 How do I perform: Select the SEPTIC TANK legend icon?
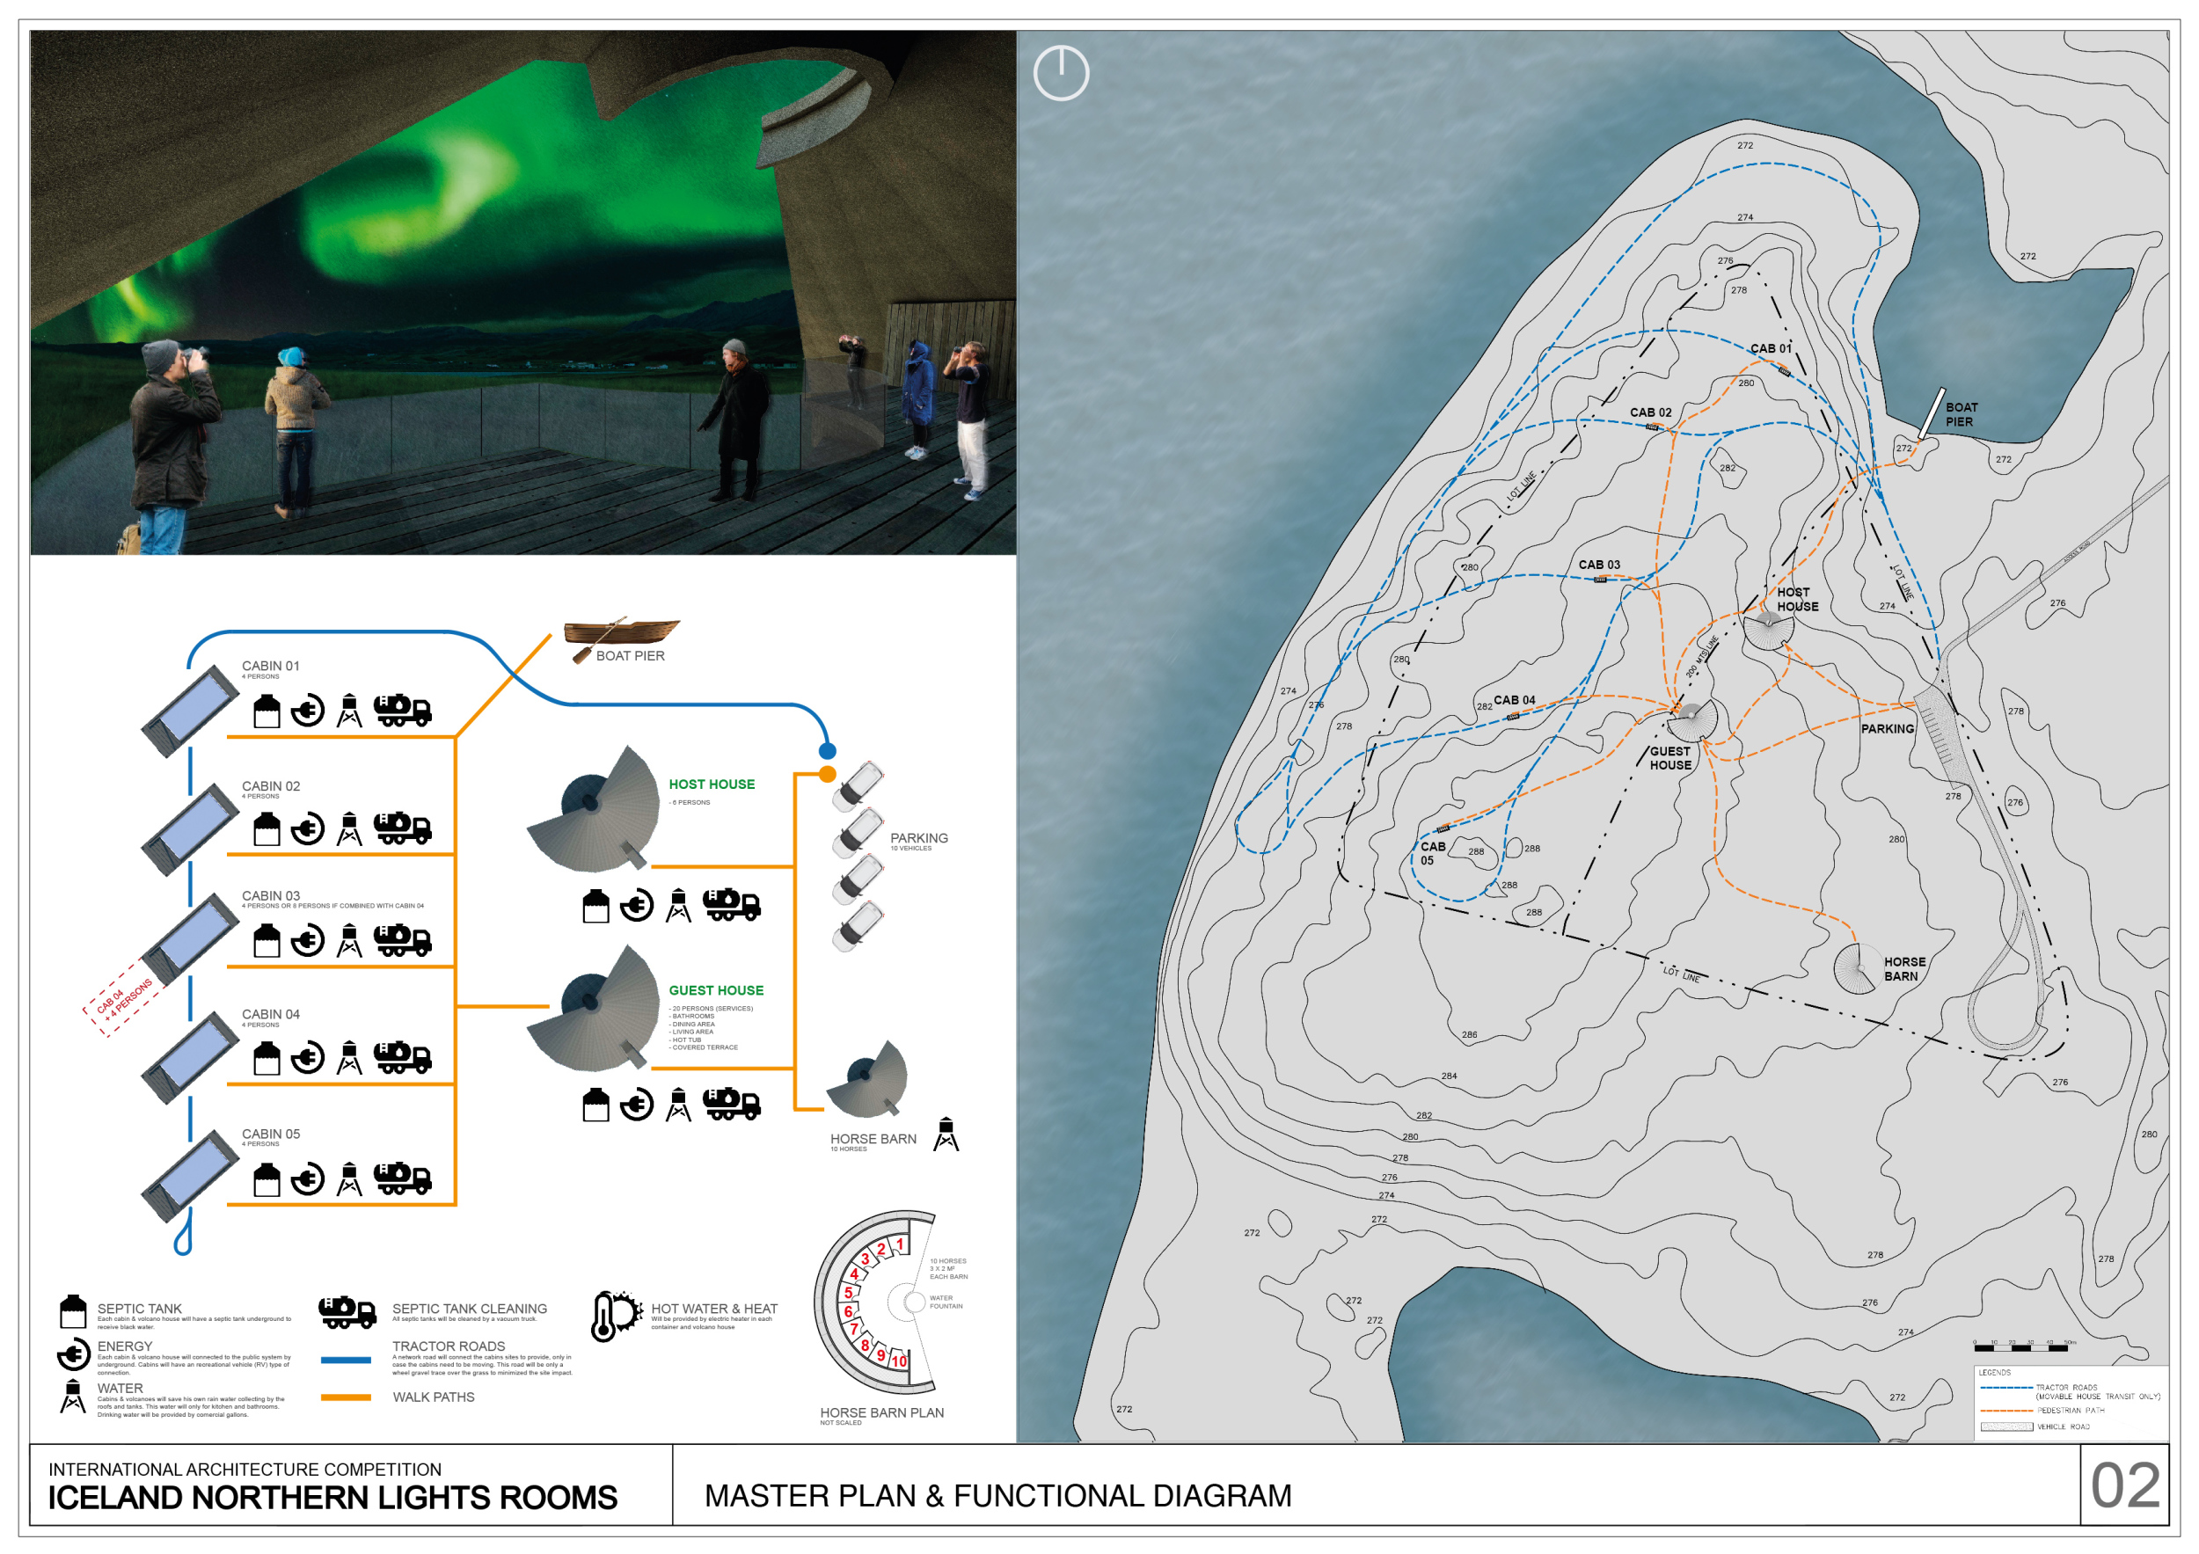tap(73, 1313)
